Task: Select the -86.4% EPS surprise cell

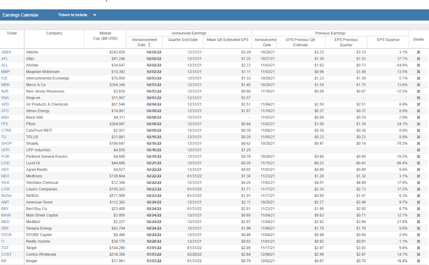Action: (x=401, y=163)
